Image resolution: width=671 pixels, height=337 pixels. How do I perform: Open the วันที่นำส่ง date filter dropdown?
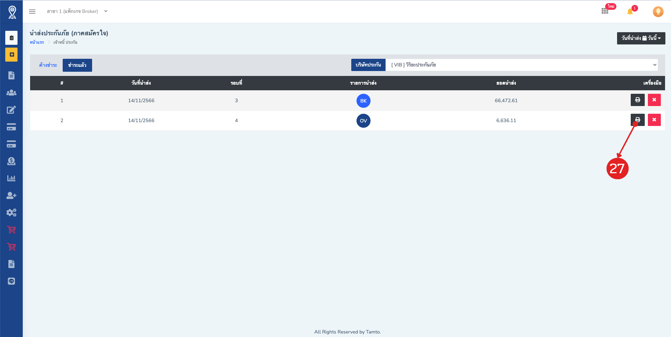coord(641,38)
